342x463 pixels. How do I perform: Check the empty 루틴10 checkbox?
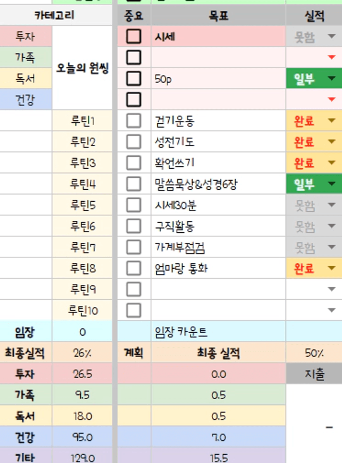point(134,310)
